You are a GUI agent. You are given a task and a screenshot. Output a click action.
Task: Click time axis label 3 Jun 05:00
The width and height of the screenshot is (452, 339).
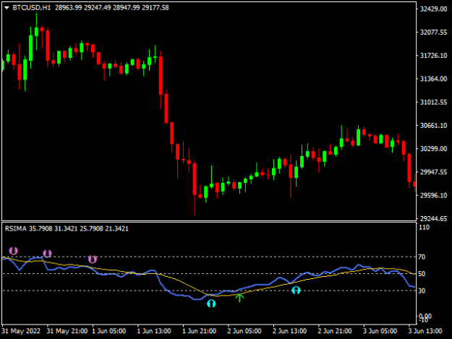click(x=380, y=331)
